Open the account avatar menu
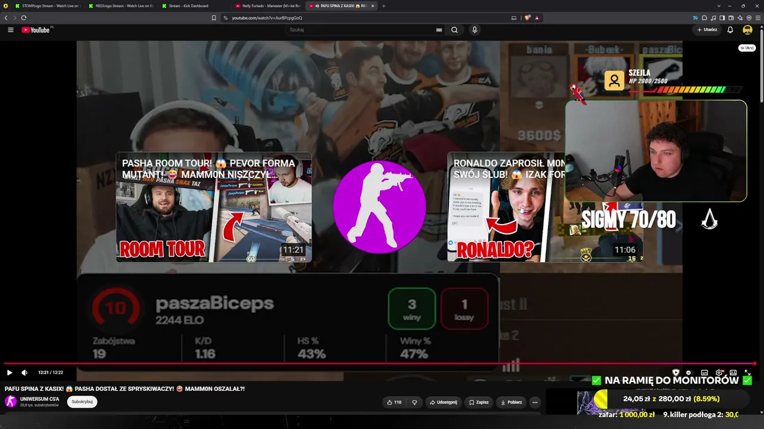Image resolution: width=764 pixels, height=429 pixels. pos(747,30)
